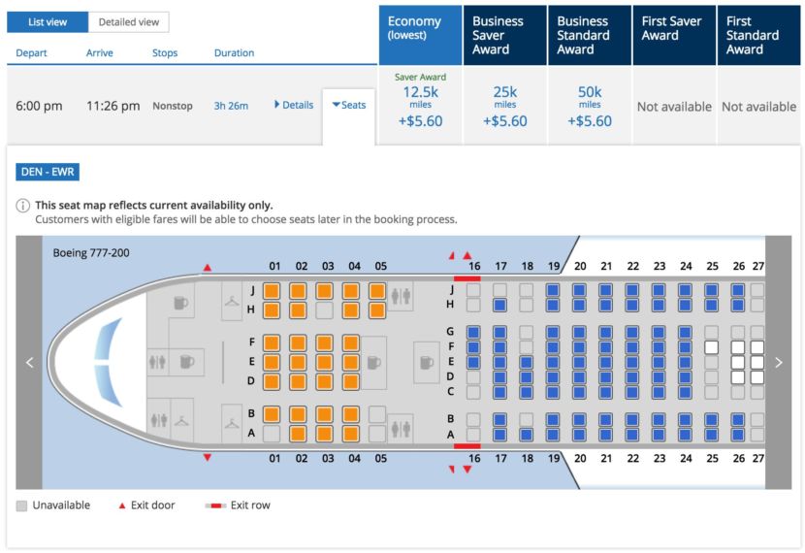Select business seat 05H

[x=377, y=310]
